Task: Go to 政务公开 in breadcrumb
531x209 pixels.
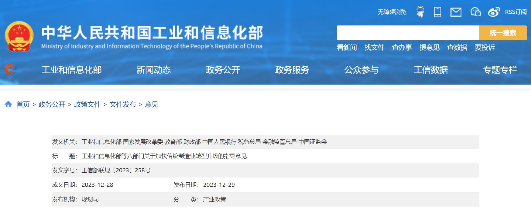Action: click(52, 104)
